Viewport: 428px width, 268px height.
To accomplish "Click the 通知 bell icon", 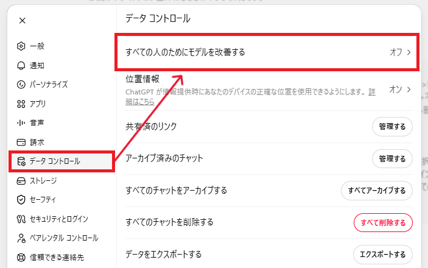I will (21, 66).
